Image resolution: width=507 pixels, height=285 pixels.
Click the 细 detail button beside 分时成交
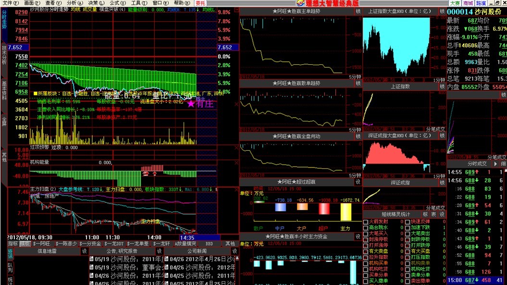tap(503, 164)
